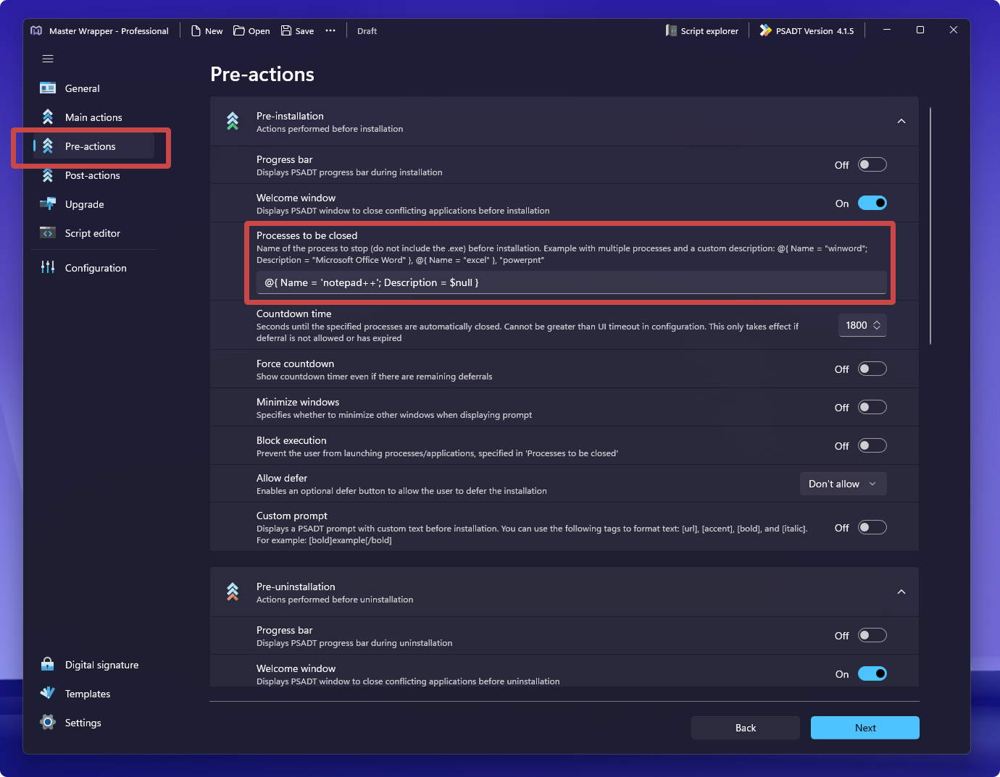This screenshot has height=777, width=1000.
Task: Click the Digital signature lock icon
Action: [48, 664]
